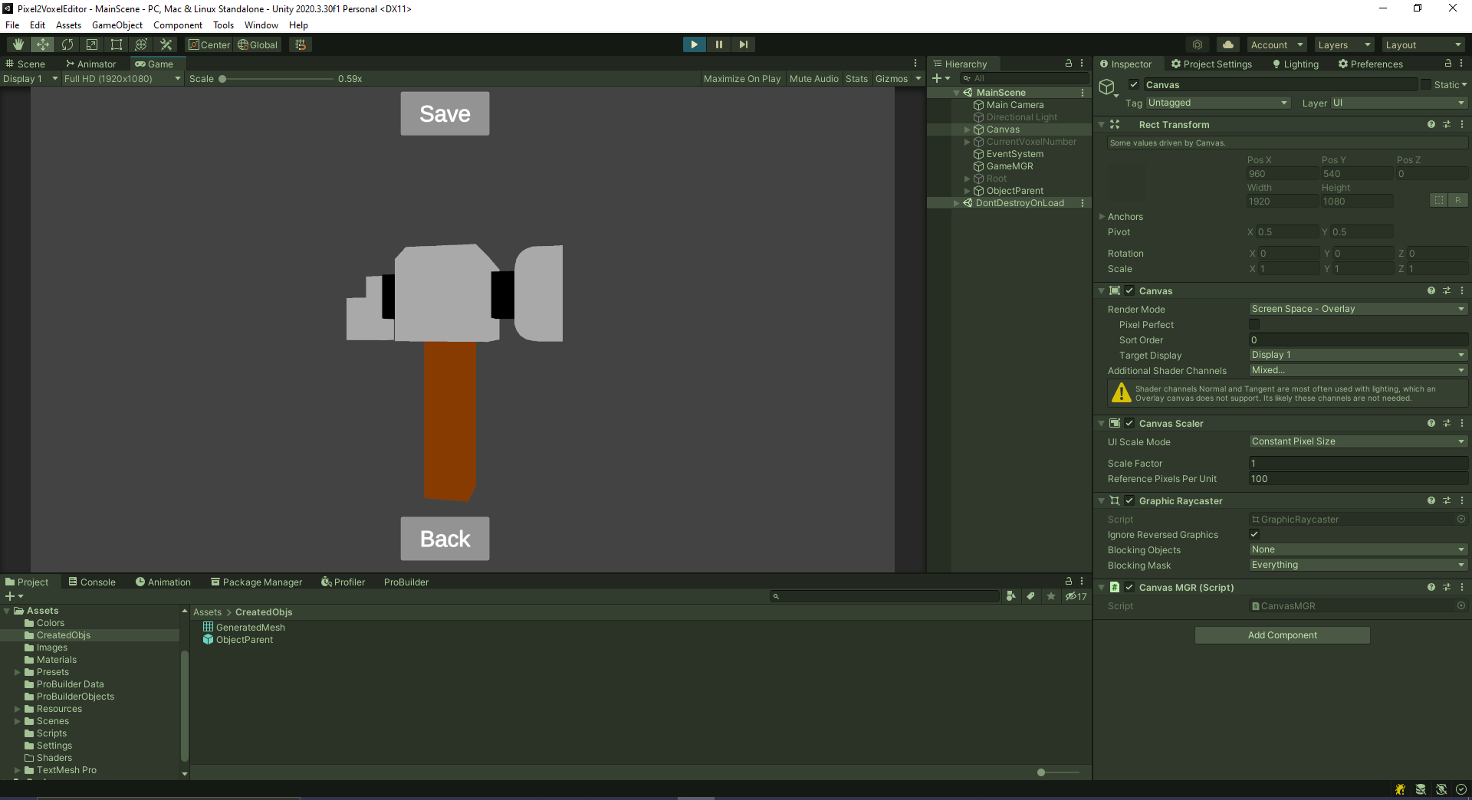Toggle Canvas GameObject active checkbox
This screenshot has height=800, width=1472.
(x=1133, y=85)
